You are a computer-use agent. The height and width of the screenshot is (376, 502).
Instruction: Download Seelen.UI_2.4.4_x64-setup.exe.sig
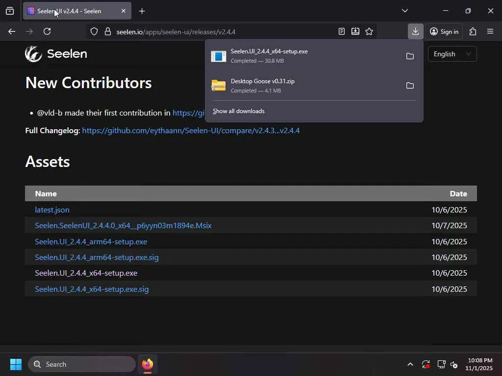point(92,289)
